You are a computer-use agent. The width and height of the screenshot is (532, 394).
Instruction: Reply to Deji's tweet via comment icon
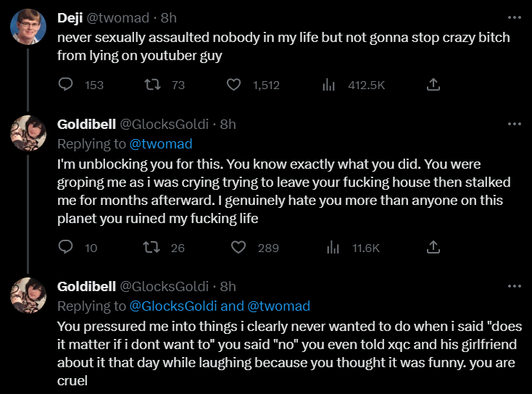tap(65, 85)
